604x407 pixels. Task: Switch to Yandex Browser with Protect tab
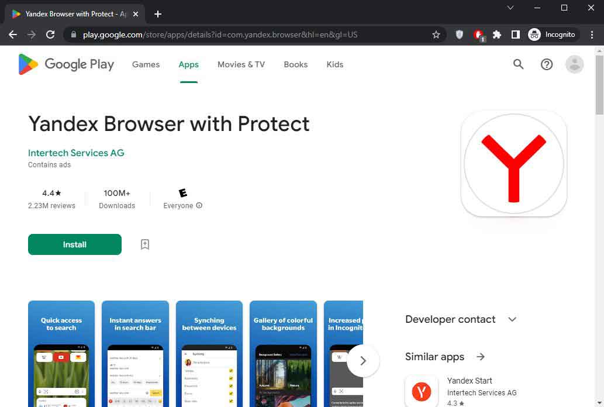[x=74, y=14]
